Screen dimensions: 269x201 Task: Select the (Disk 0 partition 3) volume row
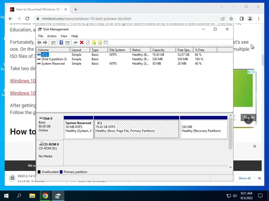pos(134,59)
